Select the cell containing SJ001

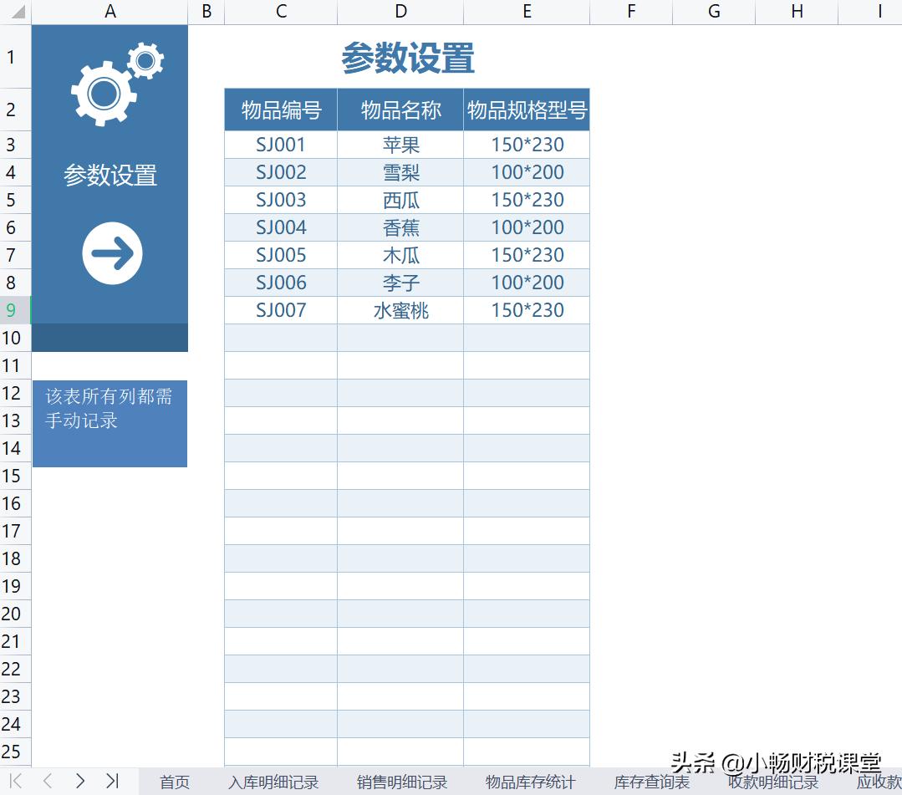pyautogui.click(x=280, y=144)
